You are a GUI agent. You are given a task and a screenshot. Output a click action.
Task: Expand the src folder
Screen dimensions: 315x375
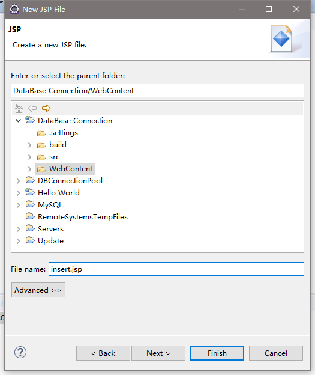30,157
